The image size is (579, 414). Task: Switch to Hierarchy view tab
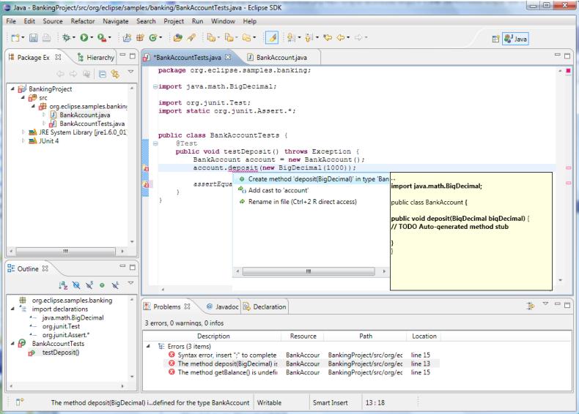pos(96,58)
